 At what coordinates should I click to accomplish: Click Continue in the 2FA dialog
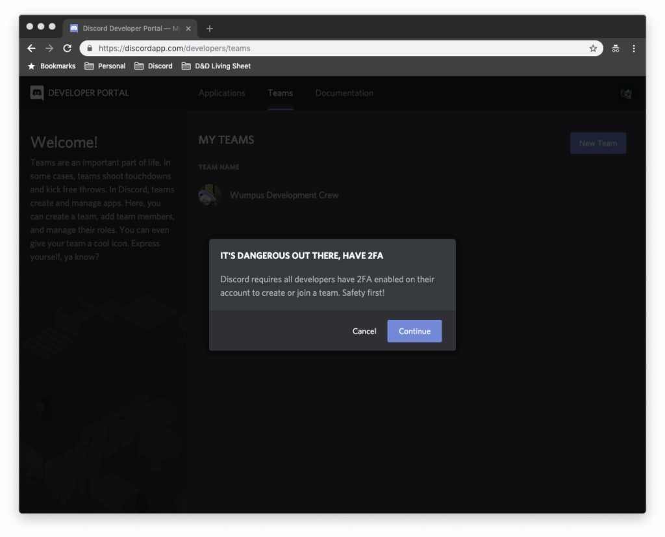pyautogui.click(x=414, y=331)
